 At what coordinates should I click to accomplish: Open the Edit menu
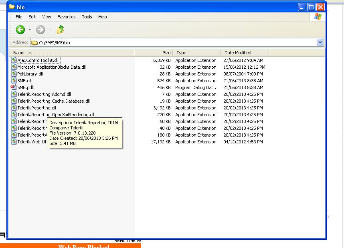point(32,17)
